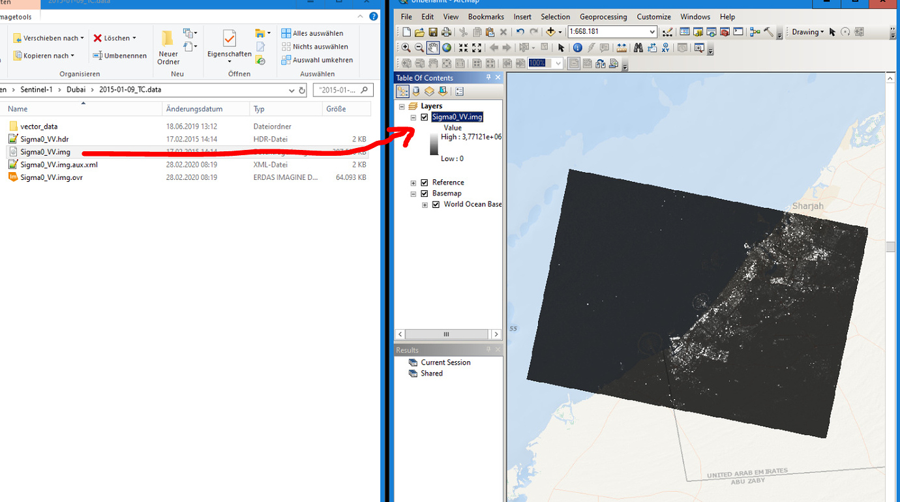
Task: Click Alles auswählen in Explorer ribbon
Action: [x=318, y=33]
